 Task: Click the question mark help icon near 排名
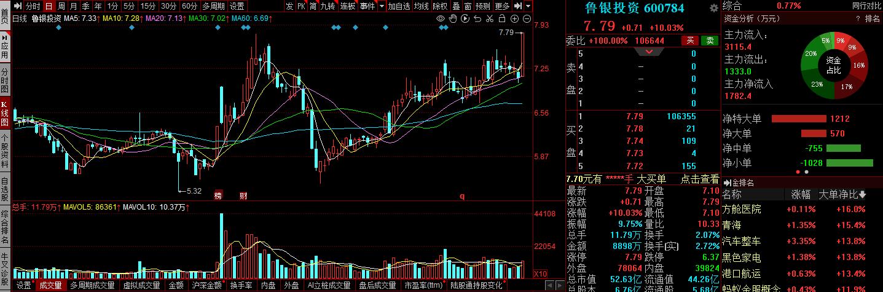coord(857,19)
